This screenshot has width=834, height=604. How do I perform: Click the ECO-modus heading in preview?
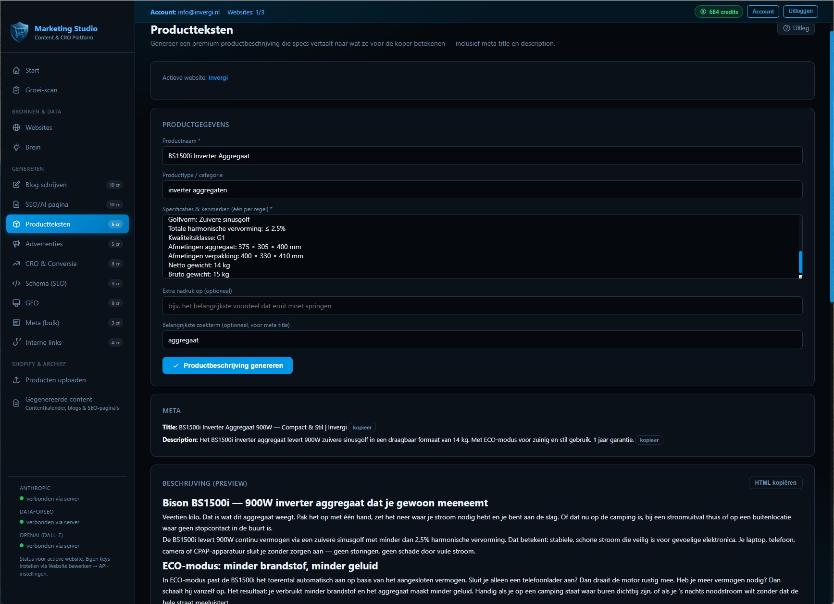270,566
